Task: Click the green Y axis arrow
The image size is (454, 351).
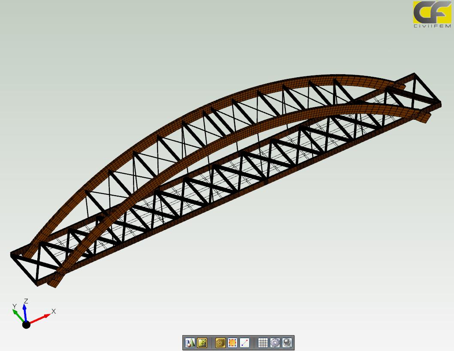Action: coord(18,315)
